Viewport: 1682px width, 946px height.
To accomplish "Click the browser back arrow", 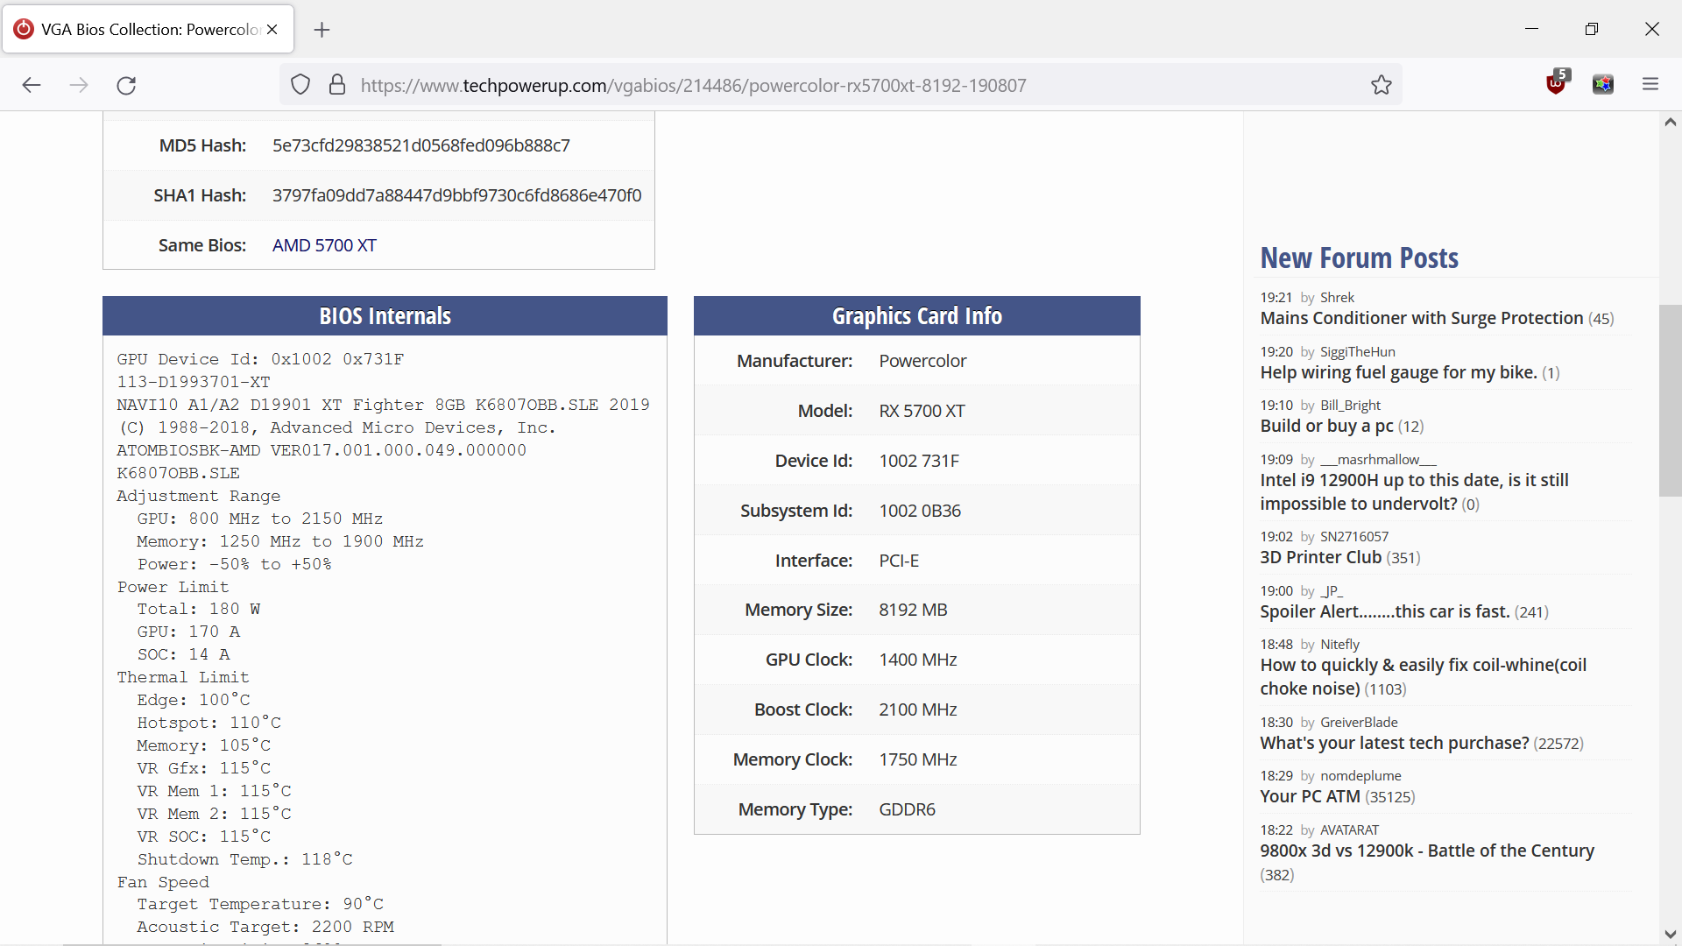I will [32, 85].
